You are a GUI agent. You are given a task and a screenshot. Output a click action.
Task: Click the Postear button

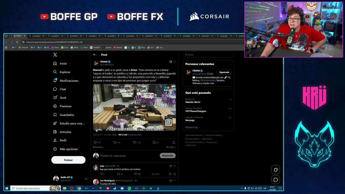coord(68,160)
